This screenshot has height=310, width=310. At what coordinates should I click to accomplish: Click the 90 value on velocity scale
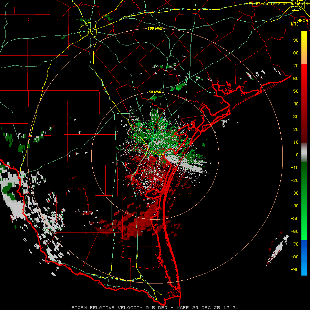[x=296, y=40]
